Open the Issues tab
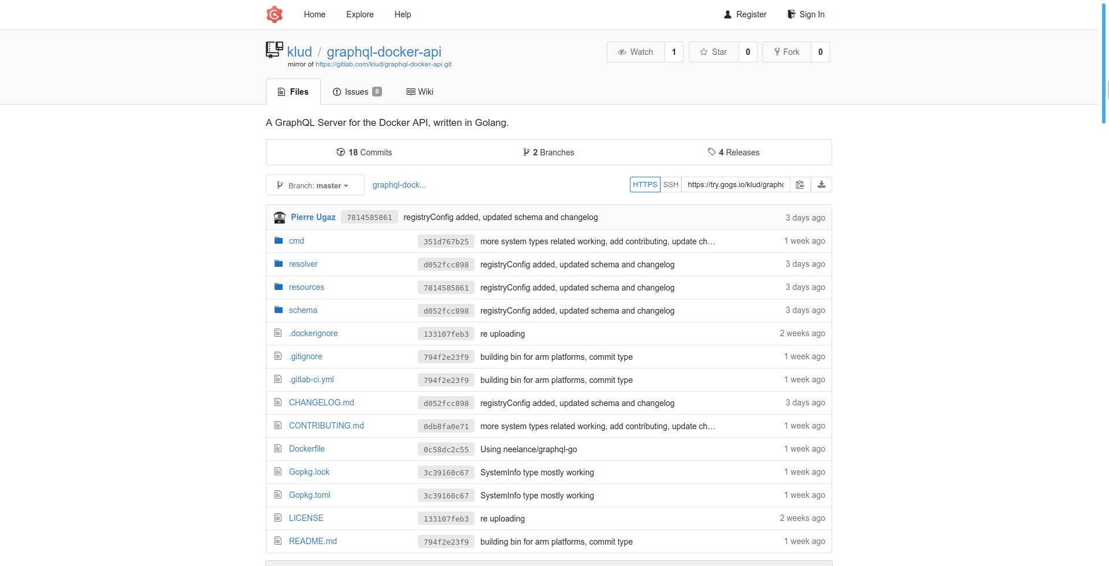 (357, 92)
